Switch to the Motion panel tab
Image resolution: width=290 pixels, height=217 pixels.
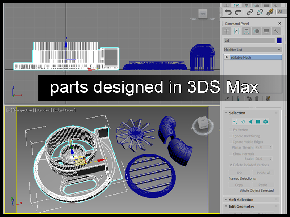tap(256, 31)
